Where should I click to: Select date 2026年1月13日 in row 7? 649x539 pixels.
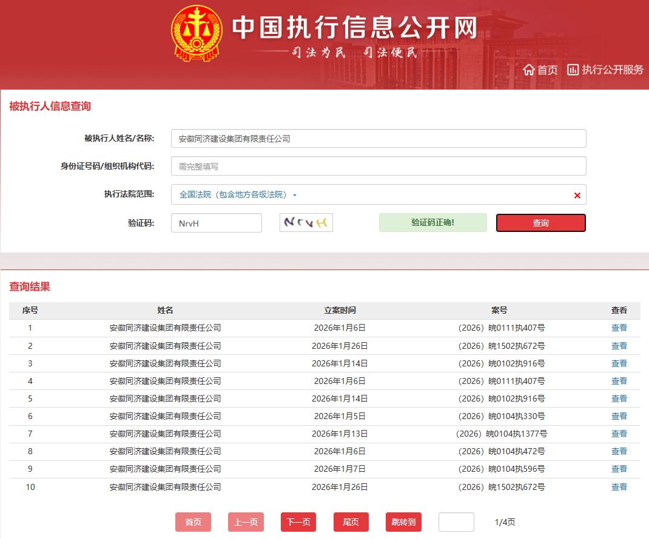coord(340,434)
